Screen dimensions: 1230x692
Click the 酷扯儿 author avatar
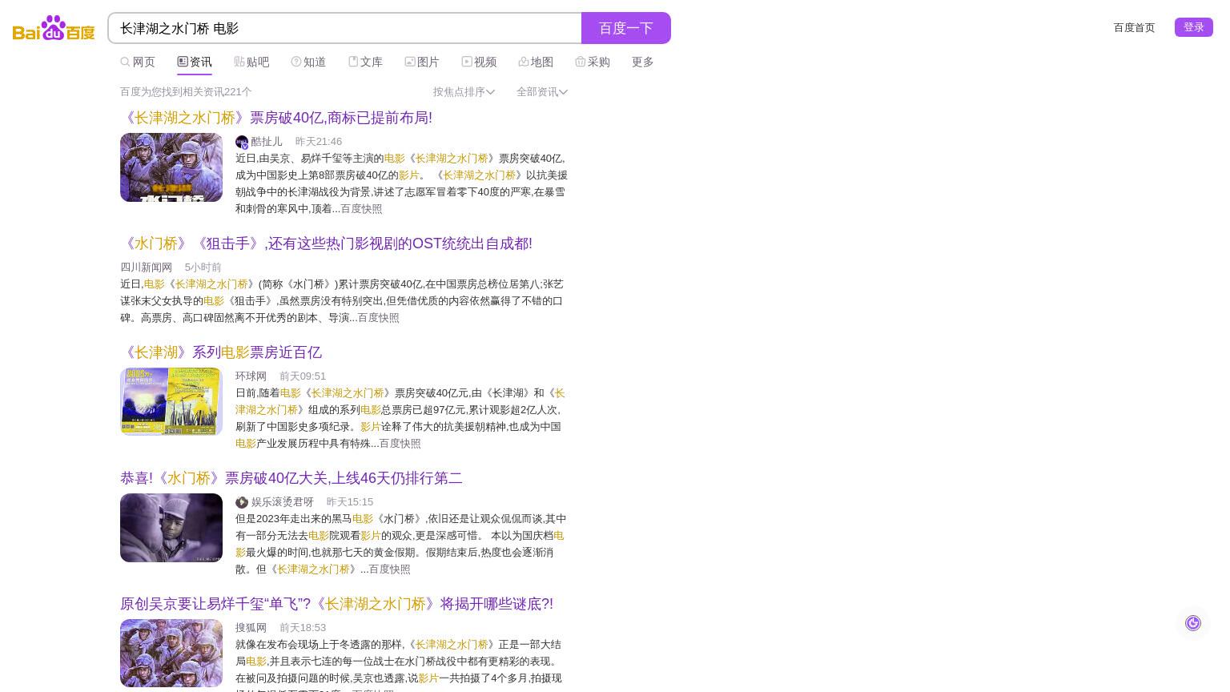(242, 142)
